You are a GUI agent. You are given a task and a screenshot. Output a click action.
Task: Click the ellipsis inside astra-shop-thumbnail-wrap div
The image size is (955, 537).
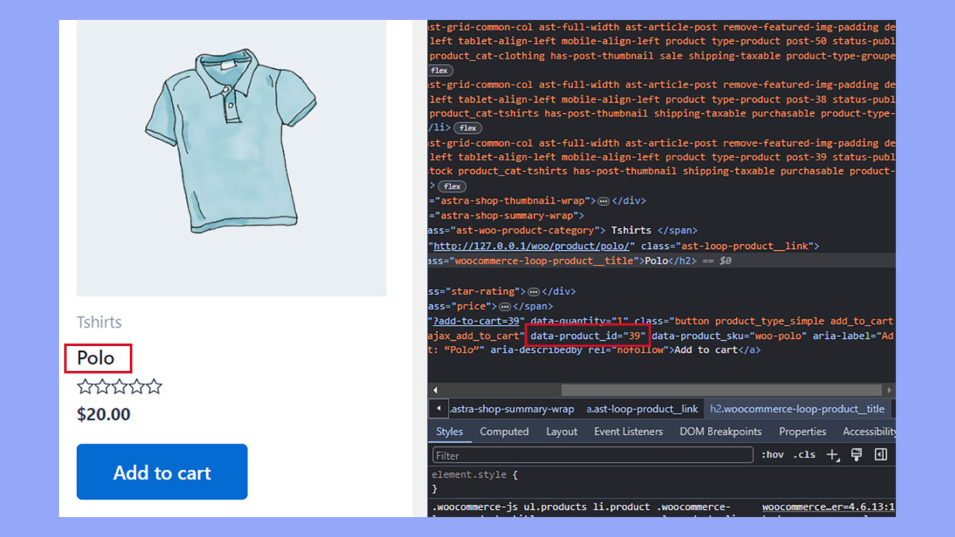[604, 201]
